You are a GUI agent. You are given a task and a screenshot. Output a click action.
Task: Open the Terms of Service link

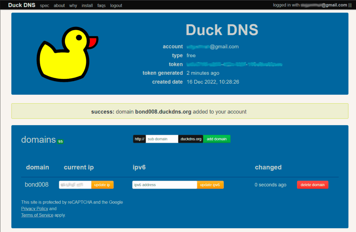(37, 215)
